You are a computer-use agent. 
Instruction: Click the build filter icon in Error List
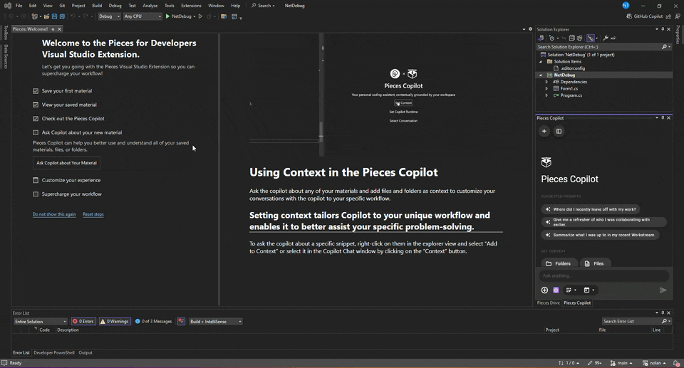coord(181,321)
